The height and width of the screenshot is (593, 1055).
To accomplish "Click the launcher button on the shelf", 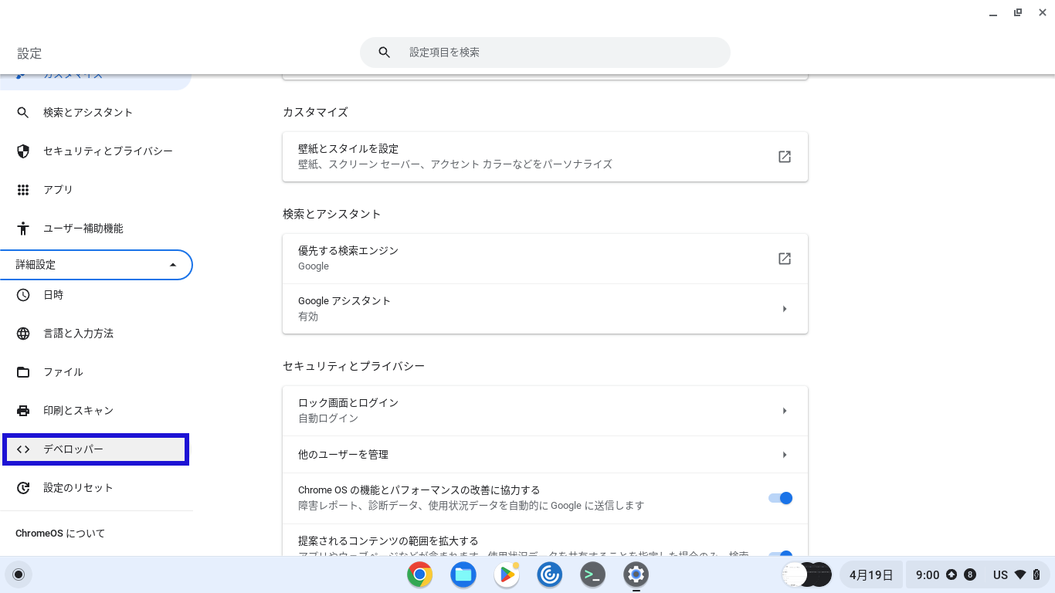I will [x=19, y=574].
